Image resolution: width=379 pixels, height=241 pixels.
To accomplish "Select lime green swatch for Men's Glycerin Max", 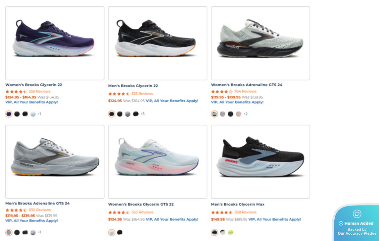I will click(x=231, y=232).
